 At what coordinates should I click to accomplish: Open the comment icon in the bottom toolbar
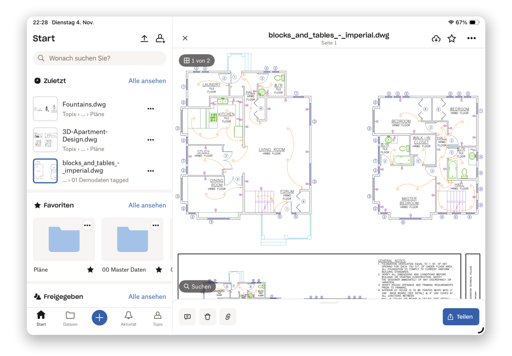(x=187, y=317)
